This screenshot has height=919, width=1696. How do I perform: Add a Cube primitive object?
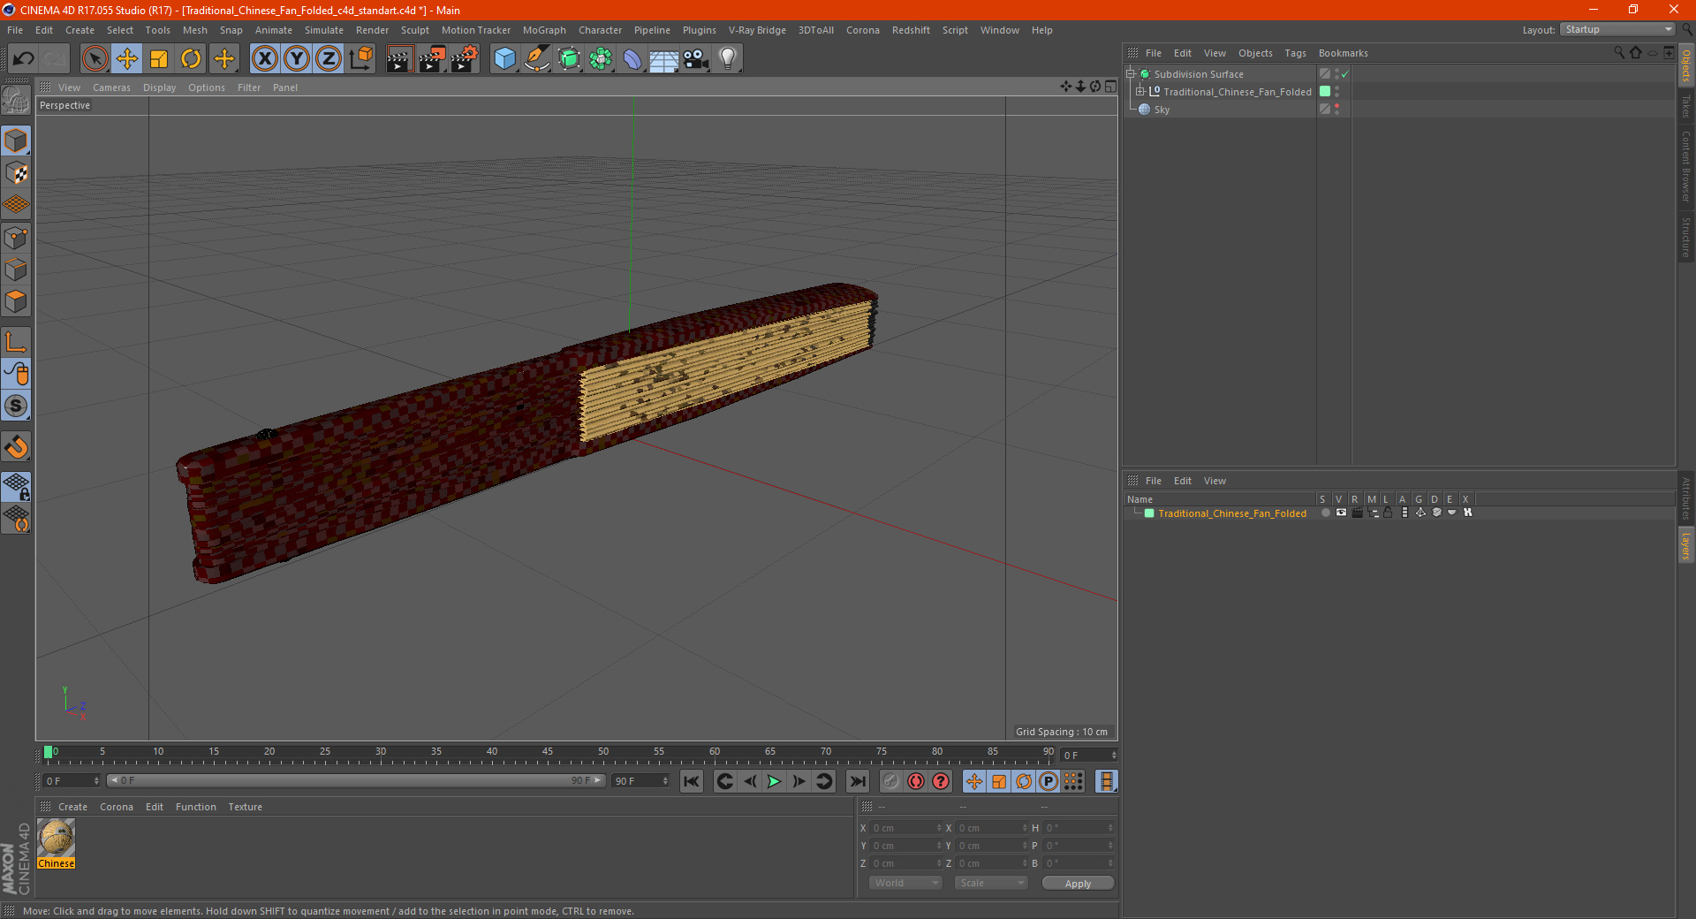click(504, 59)
